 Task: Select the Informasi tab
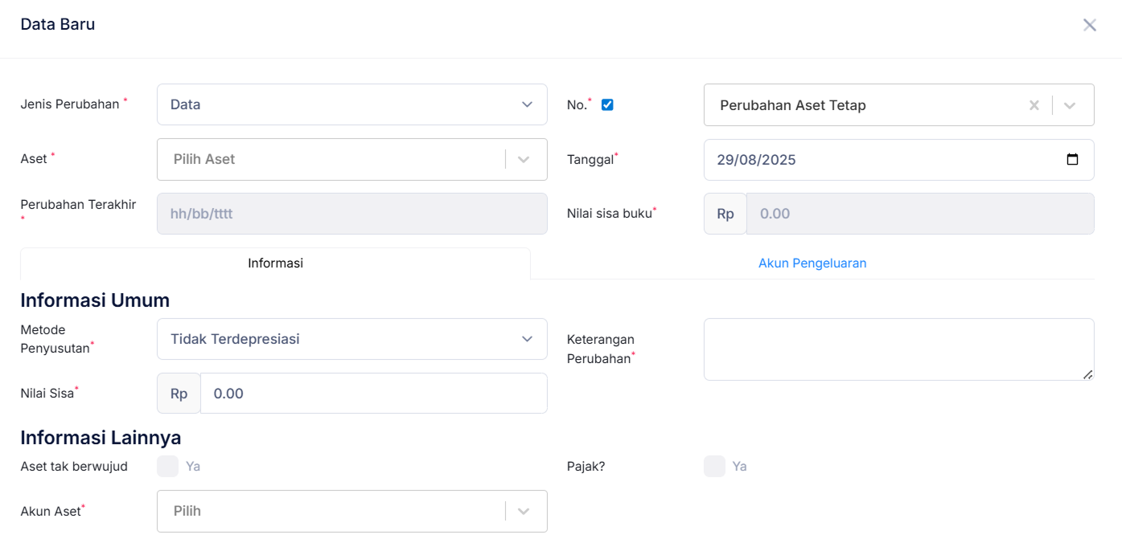click(275, 263)
